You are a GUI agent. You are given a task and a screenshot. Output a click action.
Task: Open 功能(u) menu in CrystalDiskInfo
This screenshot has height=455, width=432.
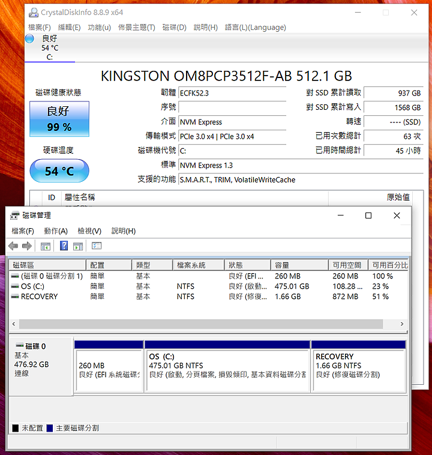(x=99, y=27)
